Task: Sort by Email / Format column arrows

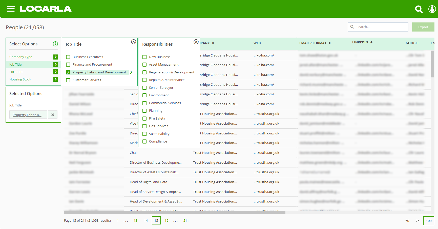Action: [x=330, y=43]
